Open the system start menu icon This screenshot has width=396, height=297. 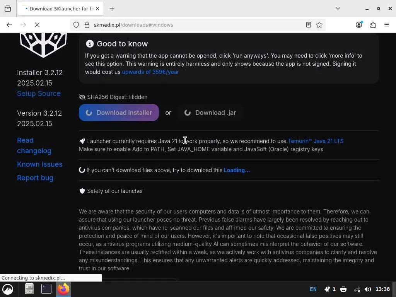tap(8, 289)
